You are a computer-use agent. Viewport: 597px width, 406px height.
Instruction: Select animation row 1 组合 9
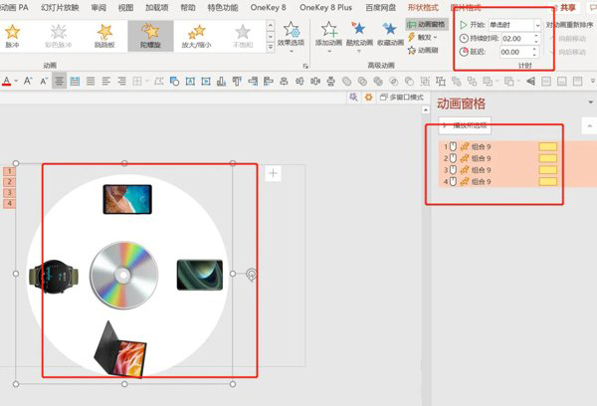[517, 146]
